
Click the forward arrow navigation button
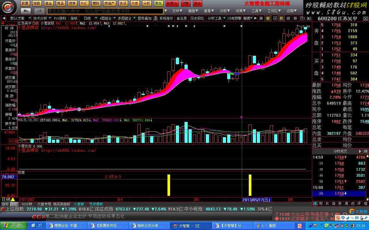tap(39, 11)
